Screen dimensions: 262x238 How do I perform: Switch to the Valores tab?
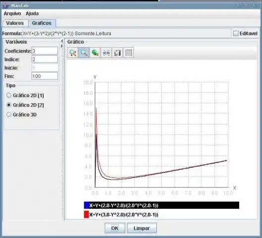(x=15, y=23)
